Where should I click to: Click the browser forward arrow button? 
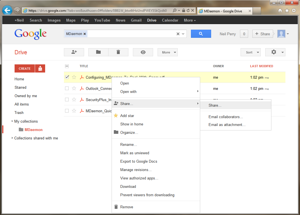pos(17,10)
